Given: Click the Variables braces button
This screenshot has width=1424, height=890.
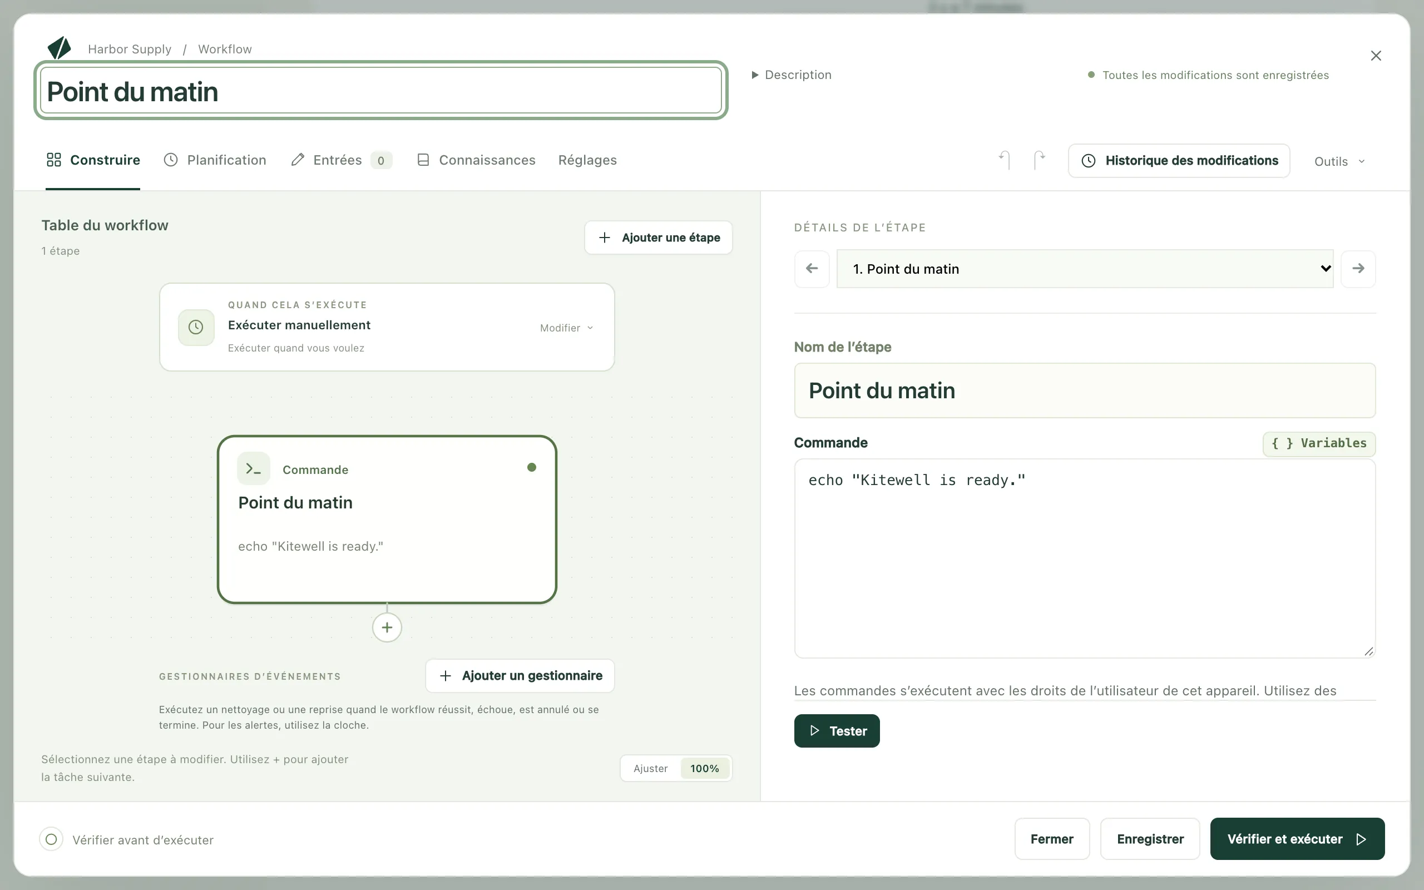Looking at the screenshot, I should [1319, 444].
